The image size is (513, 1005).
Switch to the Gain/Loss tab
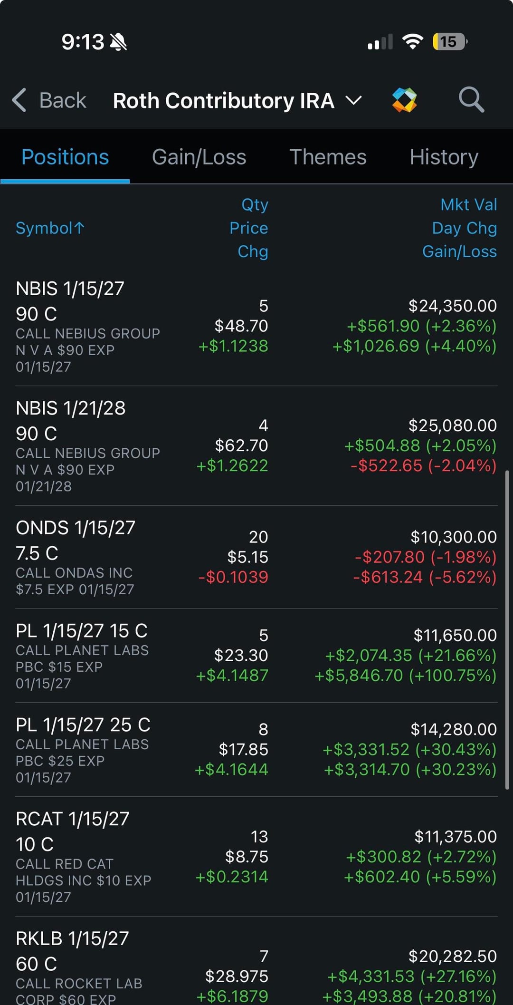(x=199, y=157)
